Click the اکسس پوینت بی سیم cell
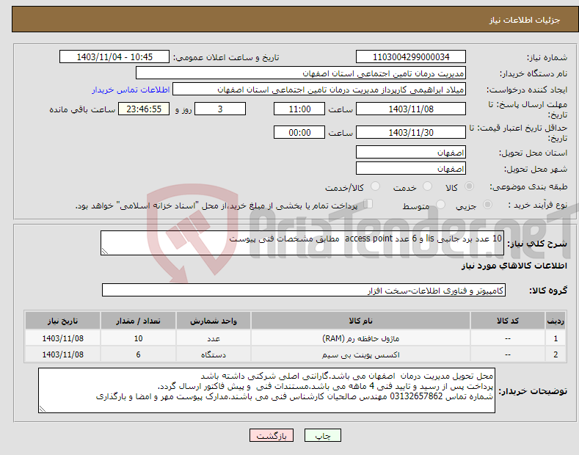Screen dimensions: 579x455 coord(360,354)
